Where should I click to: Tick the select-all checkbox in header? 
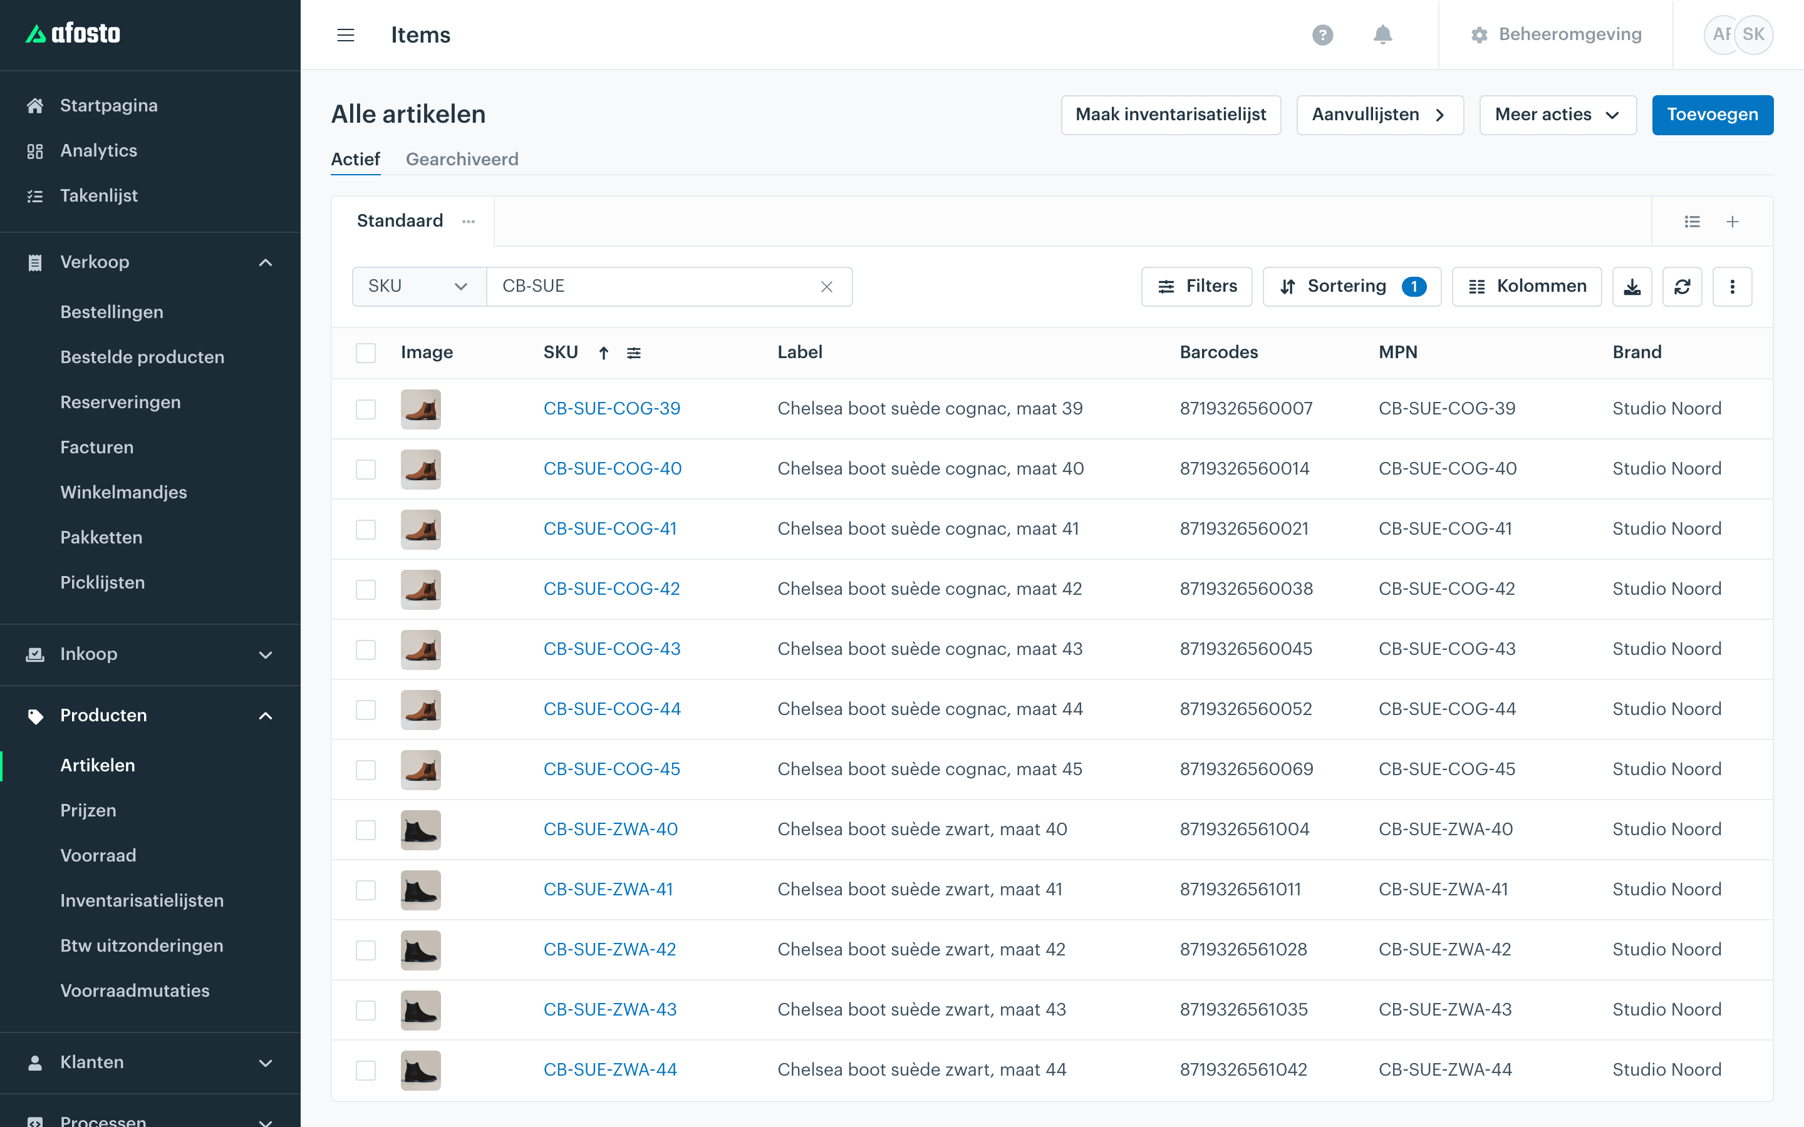tap(365, 353)
